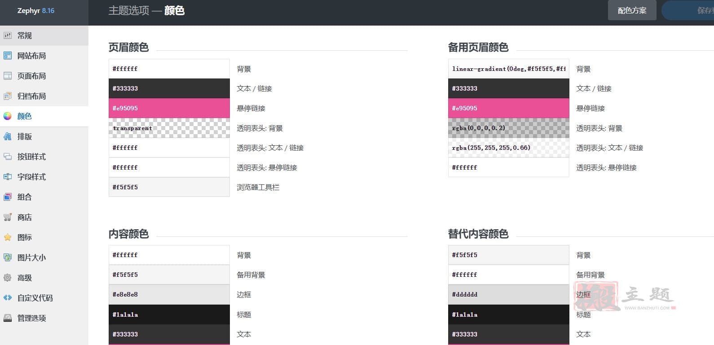Click the 商店 shopping cart icon
The height and width of the screenshot is (345, 714).
8,217
